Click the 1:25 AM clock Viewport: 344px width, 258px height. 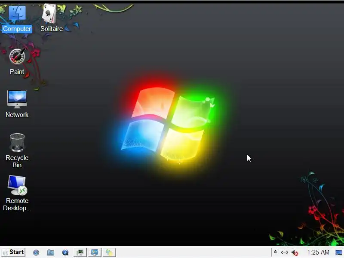pos(318,252)
